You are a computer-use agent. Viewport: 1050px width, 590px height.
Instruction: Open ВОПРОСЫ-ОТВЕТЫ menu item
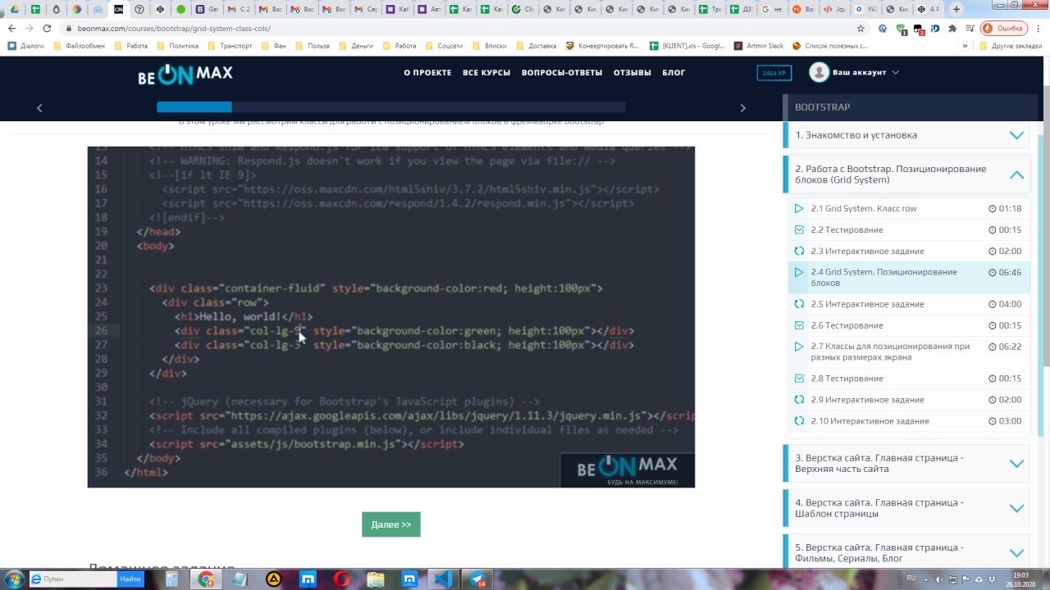[562, 72]
